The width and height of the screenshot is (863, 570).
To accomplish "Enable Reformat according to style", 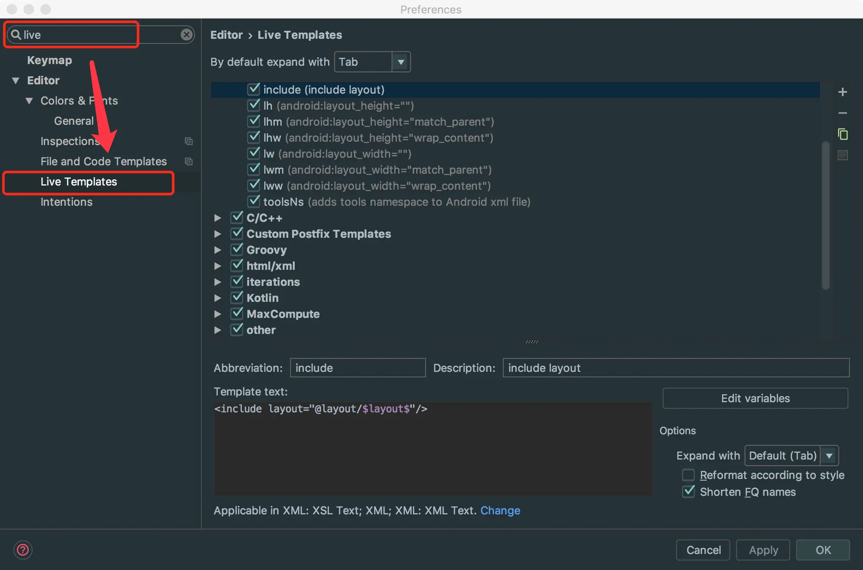I will coord(688,475).
